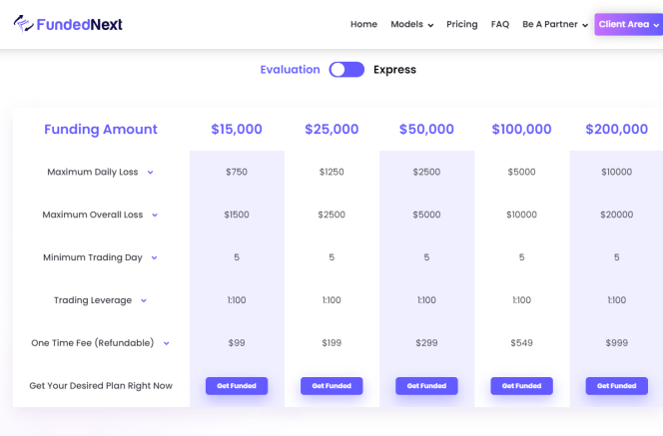Click the $750 daily loss value
The image size is (663, 436).
(237, 172)
